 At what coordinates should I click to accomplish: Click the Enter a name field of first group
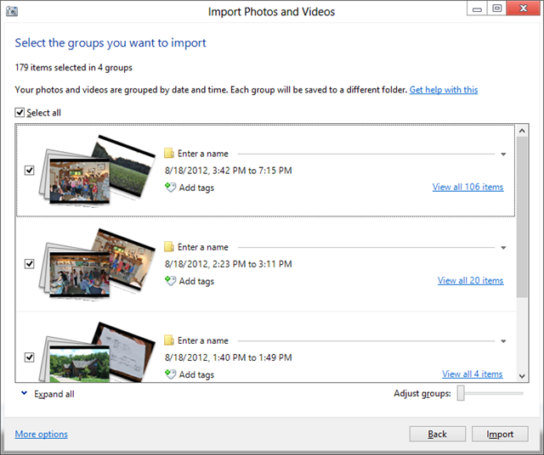(x=203, y=154)
